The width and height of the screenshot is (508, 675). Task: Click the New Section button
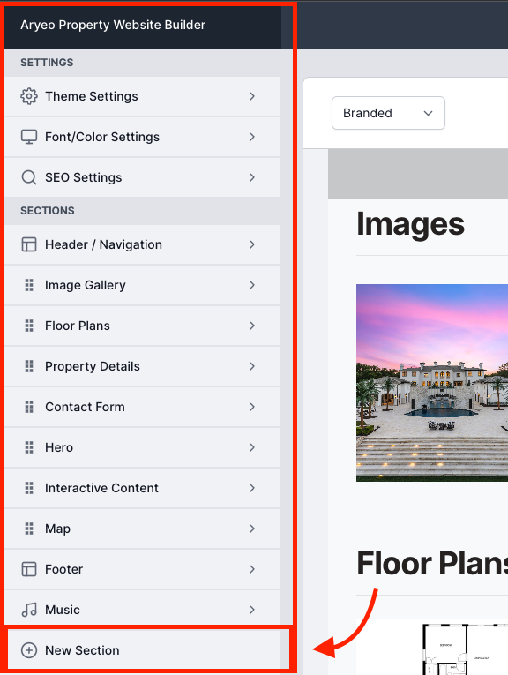pyautogui.click(x=148, y=650)
